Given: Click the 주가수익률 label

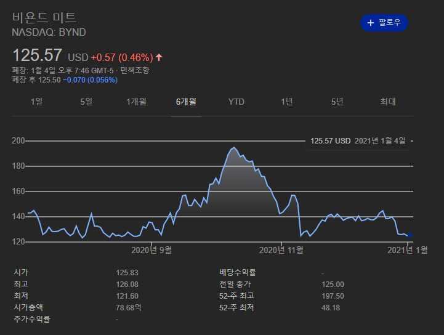Looking at the screenshot, I should coord(32,319).
